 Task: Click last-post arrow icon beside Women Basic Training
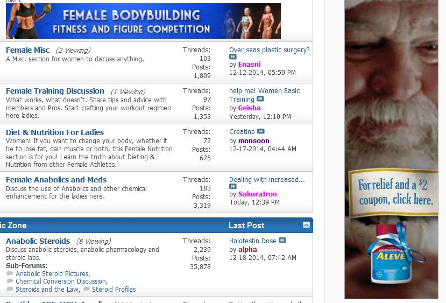[260, 99]
